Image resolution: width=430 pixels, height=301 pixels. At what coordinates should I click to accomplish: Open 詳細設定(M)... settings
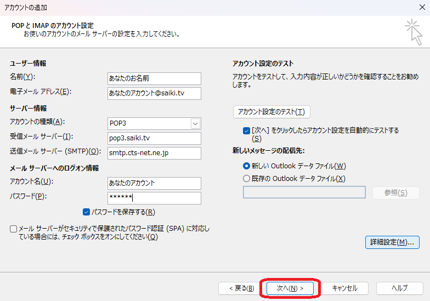click(x=392, y=242)
